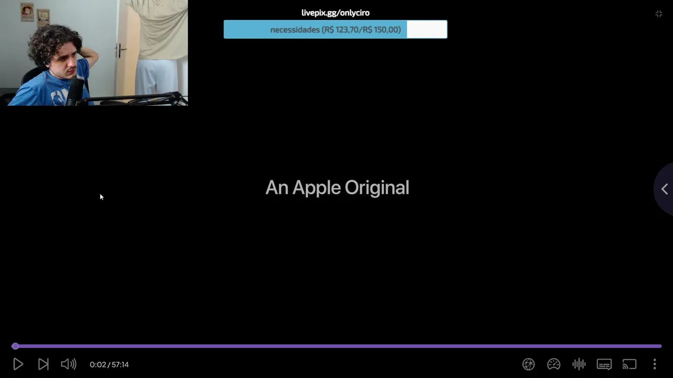Open the three-dot more options menu

(x=655, y=364)
